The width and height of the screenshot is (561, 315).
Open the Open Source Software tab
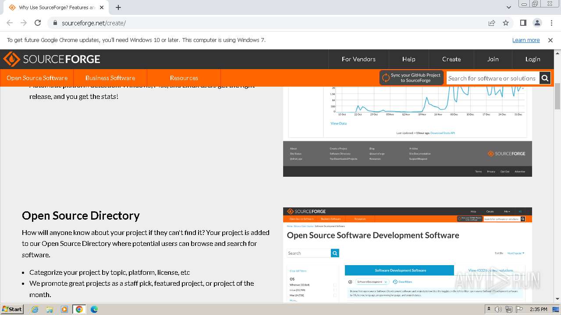pos(37,78)
